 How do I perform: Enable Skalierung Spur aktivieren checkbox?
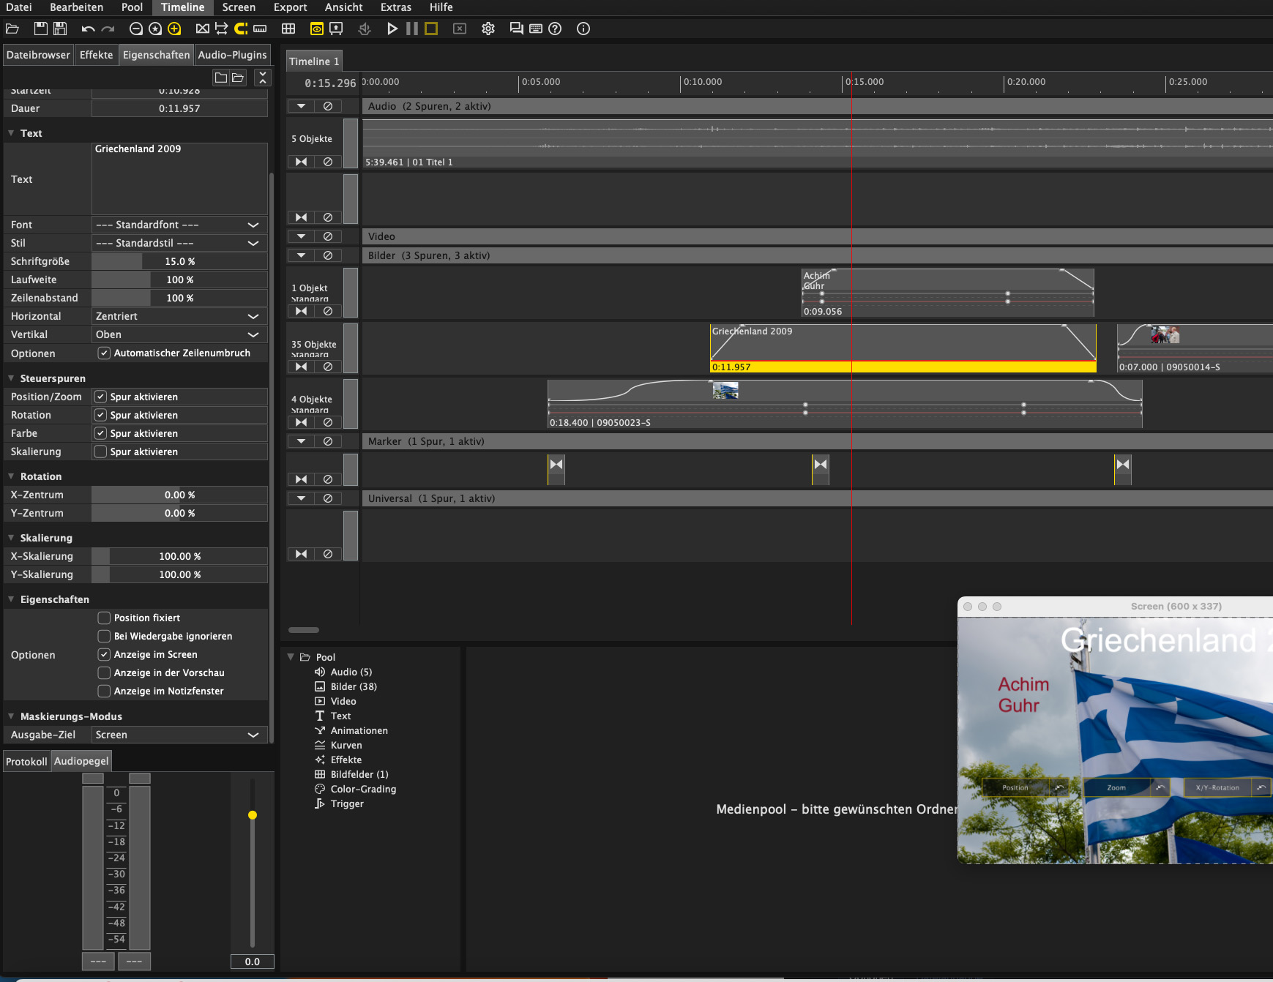pos(101,451)
